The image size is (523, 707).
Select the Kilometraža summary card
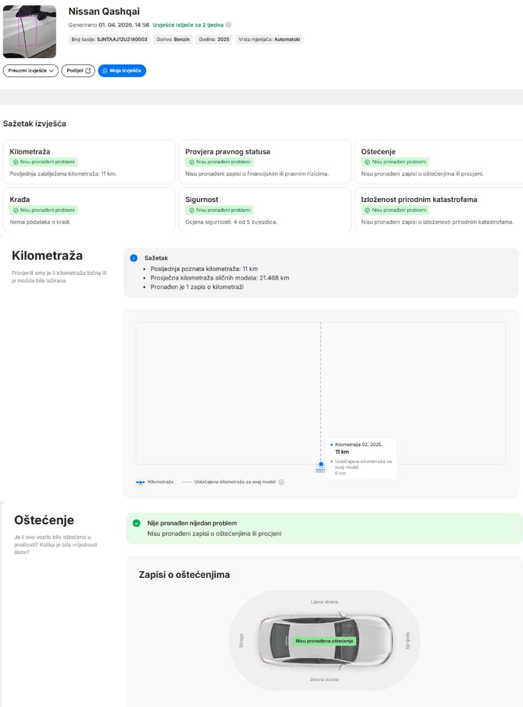click(x=88, y=162)
